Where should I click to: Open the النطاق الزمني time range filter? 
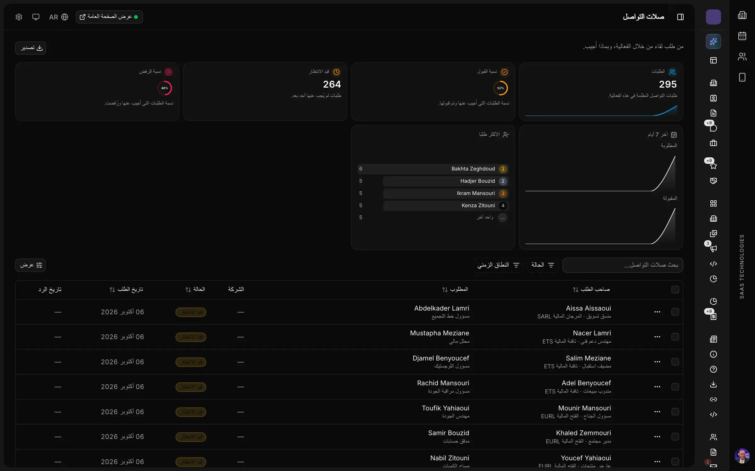498,265
